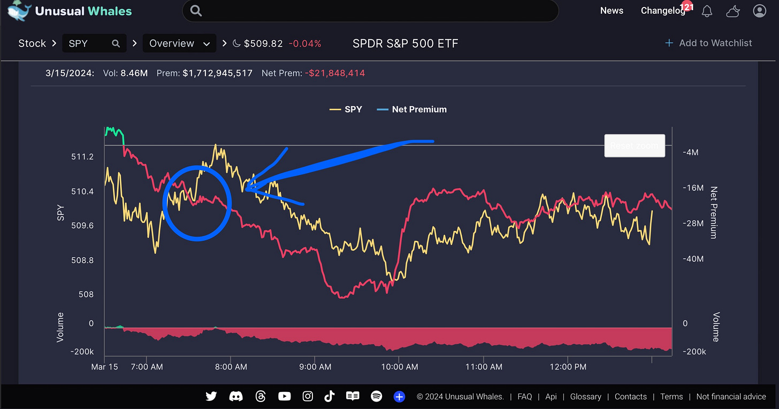
Task: Open the notifications bell
Action: coord(707,11)
